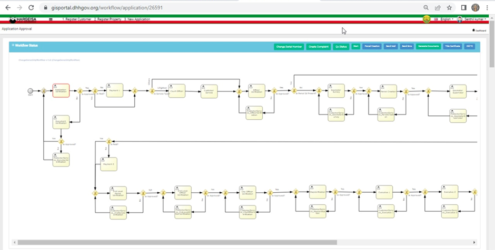Select the Map Verification task node

(x=318, y=192)
